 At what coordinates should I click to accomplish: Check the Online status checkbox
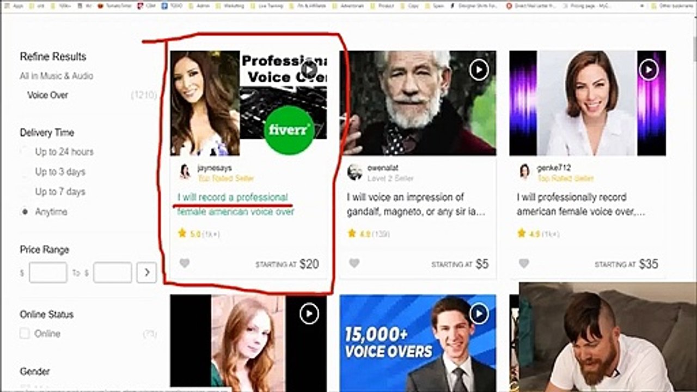click(25, 333)
